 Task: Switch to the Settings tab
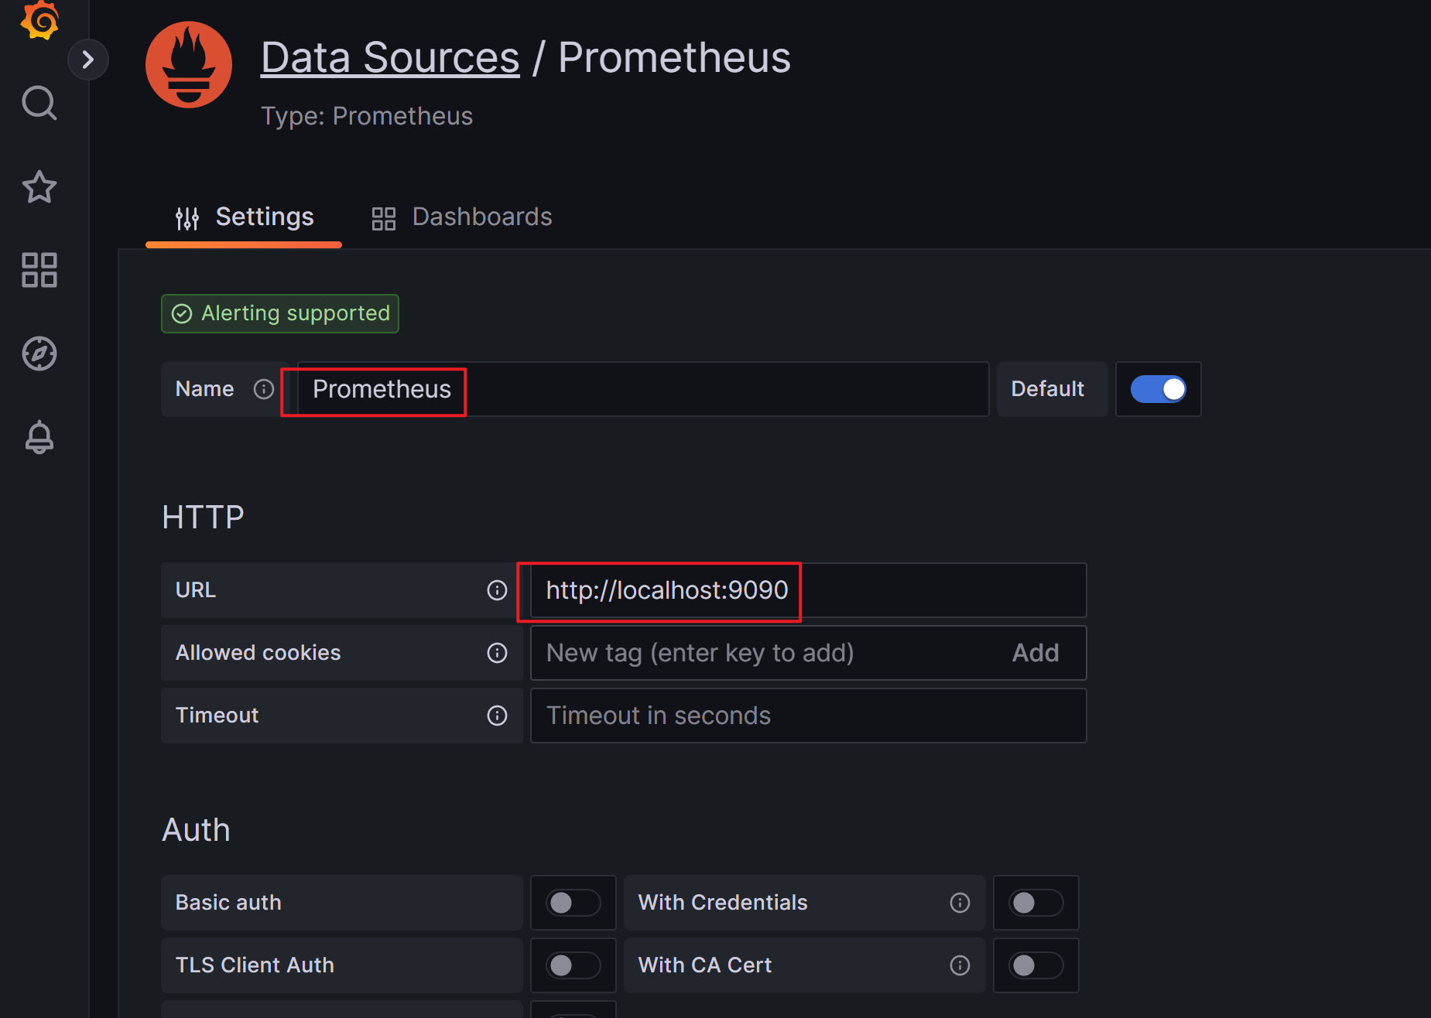[245, 217]
